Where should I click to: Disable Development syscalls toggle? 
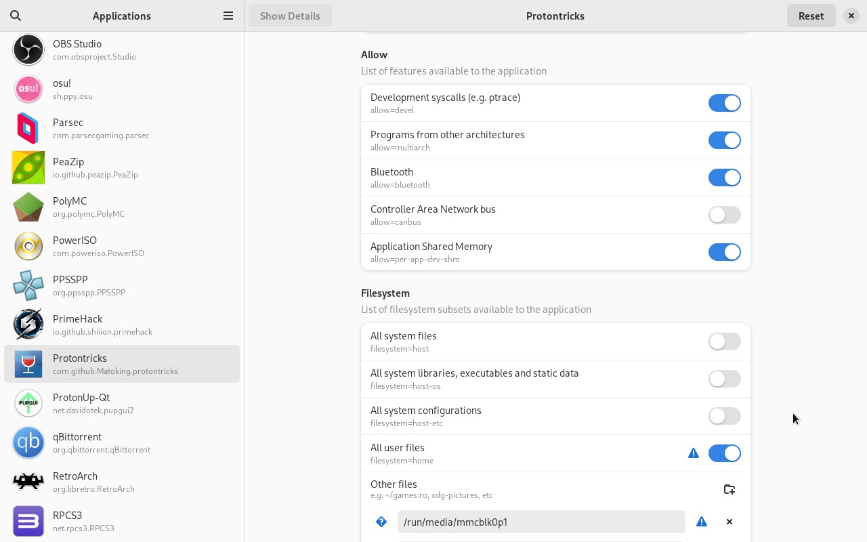pyautogui.click(x=724, y=103)
